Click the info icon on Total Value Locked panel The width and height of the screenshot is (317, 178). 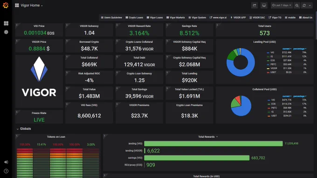(x=167, y=88)
